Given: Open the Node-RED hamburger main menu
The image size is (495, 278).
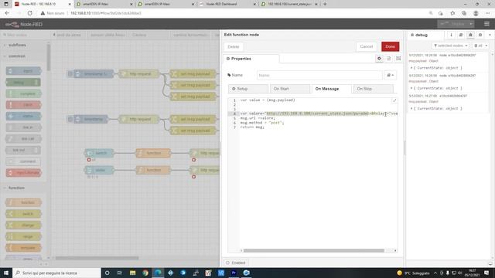Looking at the screenshot, I should (x=486, y=24).
